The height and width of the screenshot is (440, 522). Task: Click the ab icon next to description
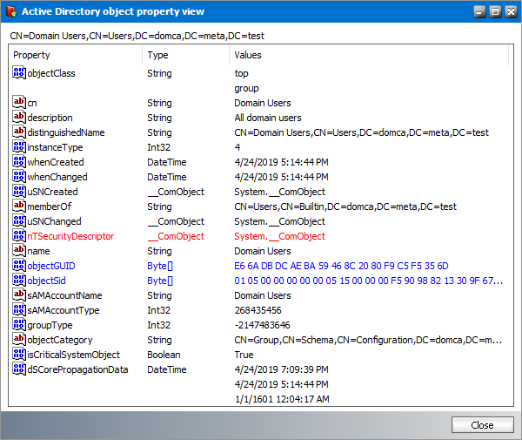(x=19, y=117)
